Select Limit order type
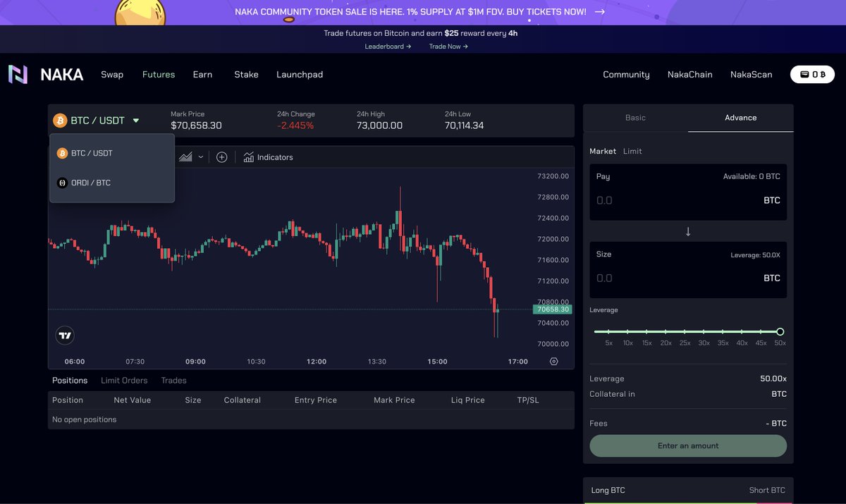 632,151
